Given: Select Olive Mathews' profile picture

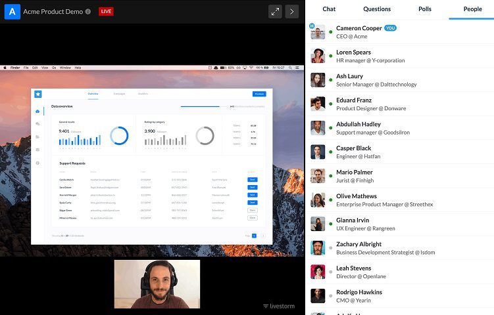Looking at the screenshot, I should [318, 200].
